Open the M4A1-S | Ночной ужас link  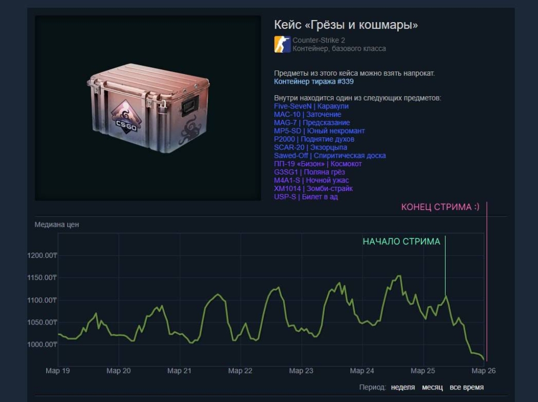[x=311, y=180]
